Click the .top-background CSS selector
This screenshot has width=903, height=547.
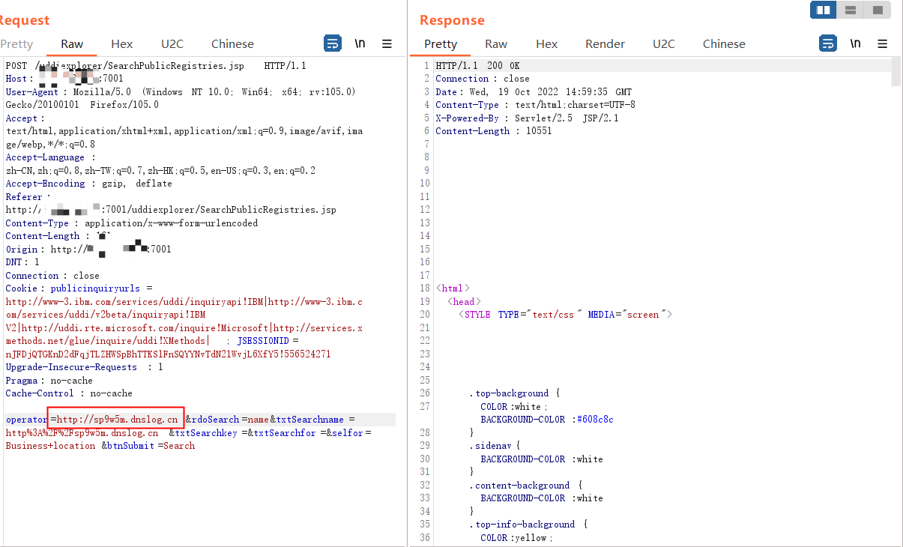[509, 393]
